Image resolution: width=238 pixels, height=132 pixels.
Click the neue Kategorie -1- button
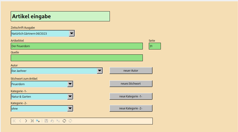point(131,96)
